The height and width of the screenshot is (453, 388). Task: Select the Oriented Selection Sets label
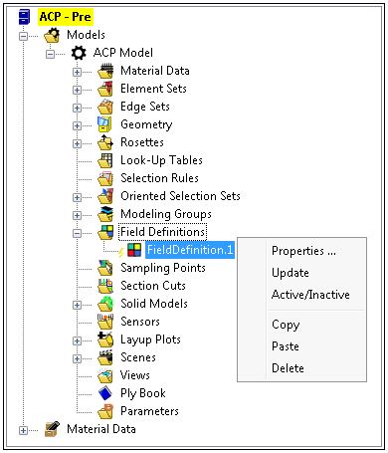[x=180, y=196]
